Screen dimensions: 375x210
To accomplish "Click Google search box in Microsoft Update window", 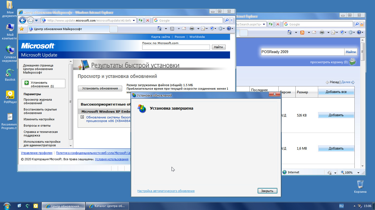I will (188, 20).
